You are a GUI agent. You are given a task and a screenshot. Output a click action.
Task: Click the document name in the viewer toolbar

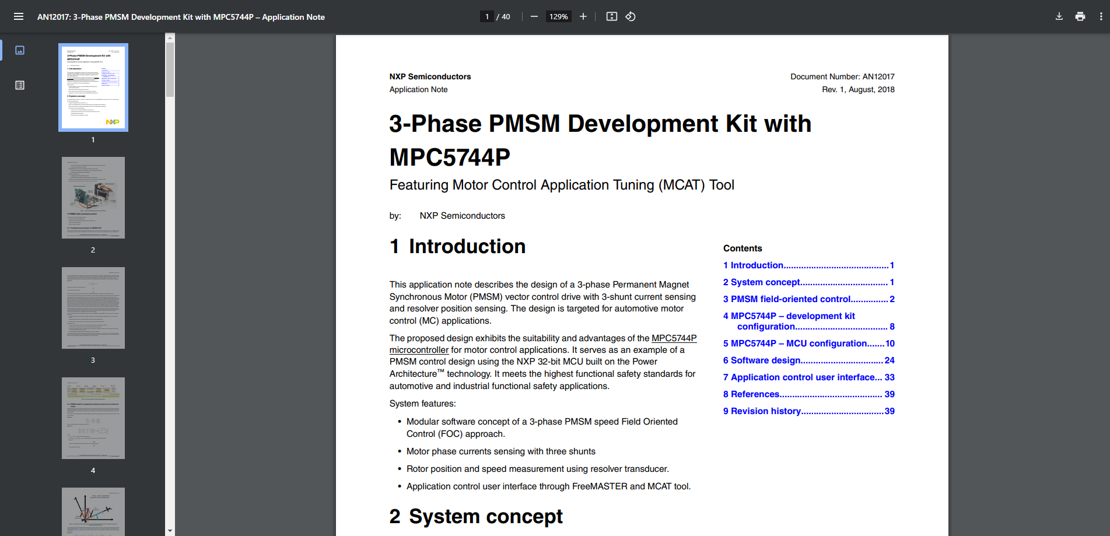tap(181, 17)
